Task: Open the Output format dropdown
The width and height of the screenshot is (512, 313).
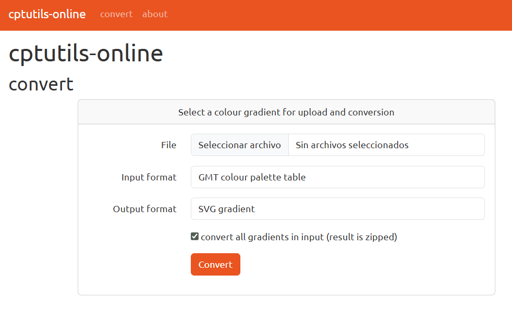Action: [337, 209]
